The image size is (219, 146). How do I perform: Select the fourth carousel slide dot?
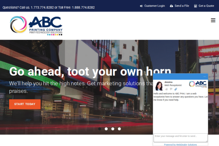[x=119, y=129]
